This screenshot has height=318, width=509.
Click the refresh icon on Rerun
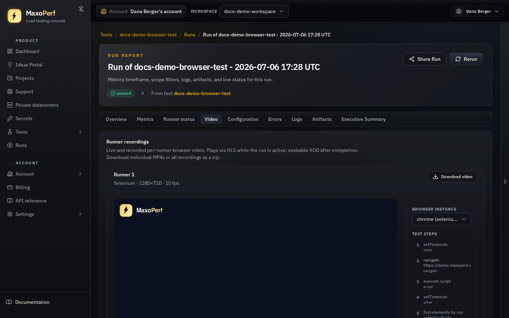pos(458,59)
